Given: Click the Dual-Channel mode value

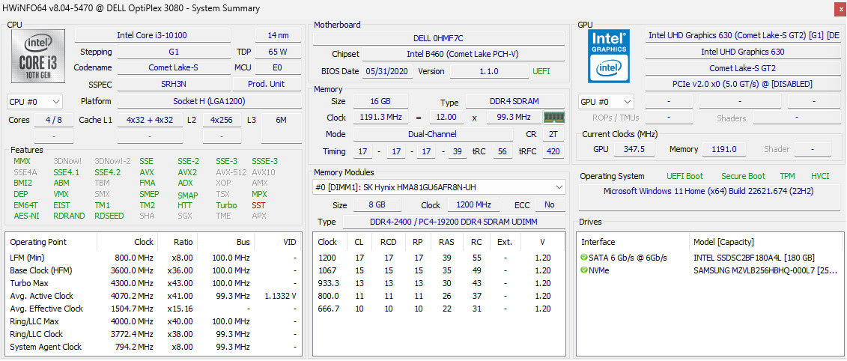Looking at the screenshot, I should [x=432, y=134].
